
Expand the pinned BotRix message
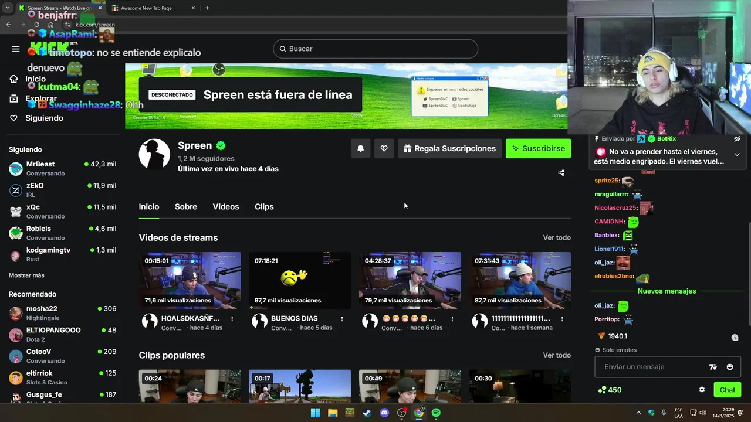click(738, 154)
